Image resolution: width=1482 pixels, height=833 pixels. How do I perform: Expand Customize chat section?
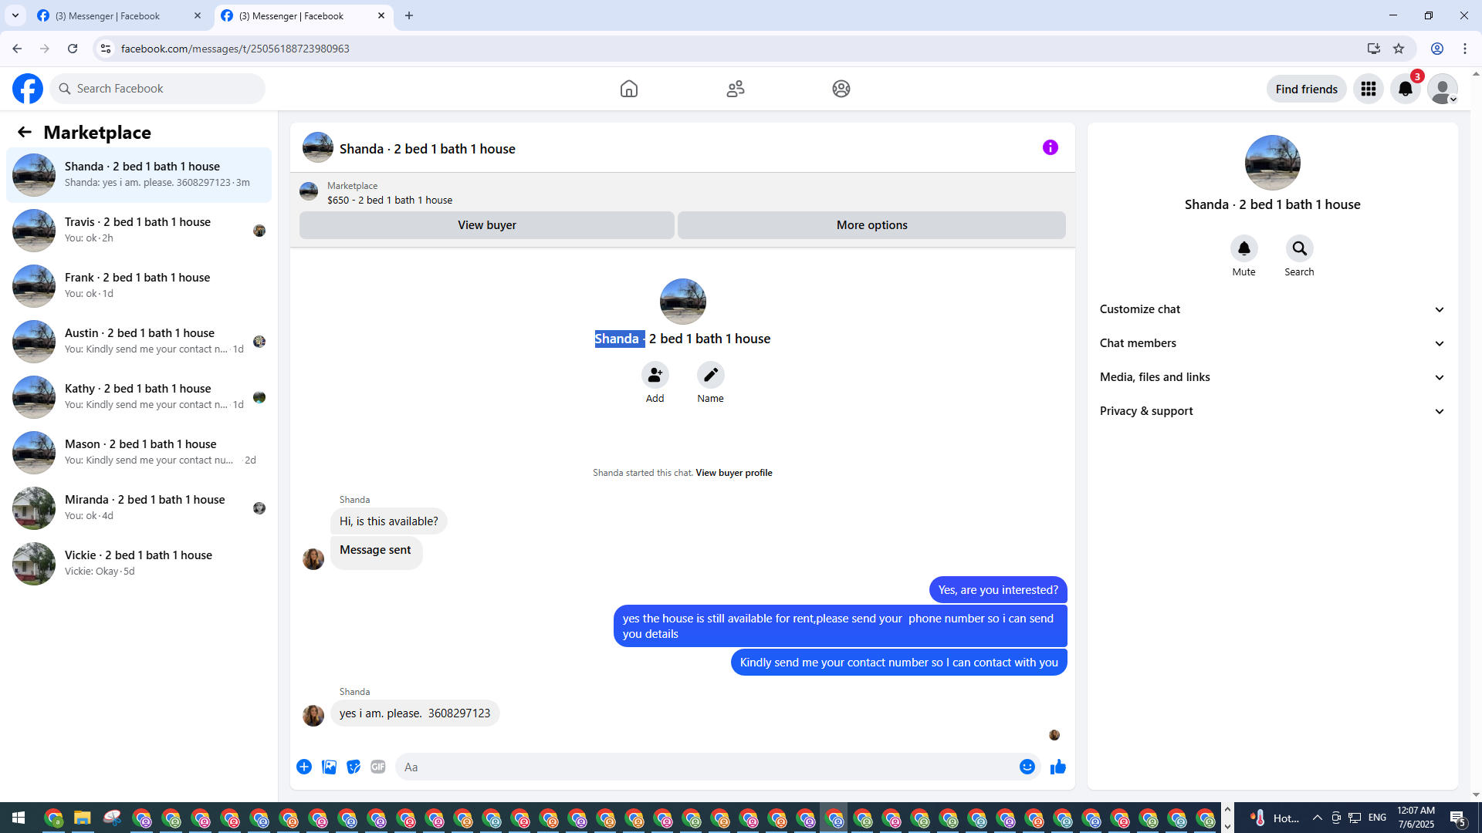1272,309
